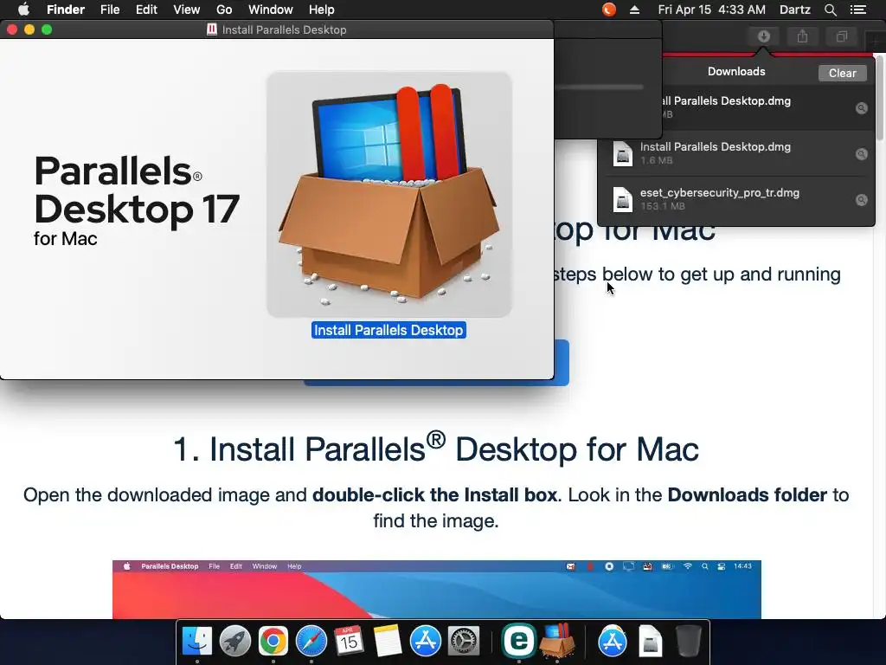Image resolution: width=886 pixels, height=665 pixels.
Task: Clear the Downloads list
Action: point(842,73)
